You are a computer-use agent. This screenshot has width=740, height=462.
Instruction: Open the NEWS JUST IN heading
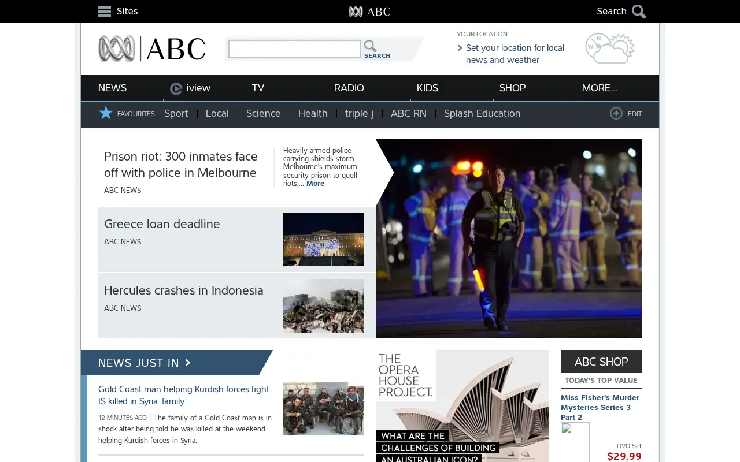(x=138, y=363)
